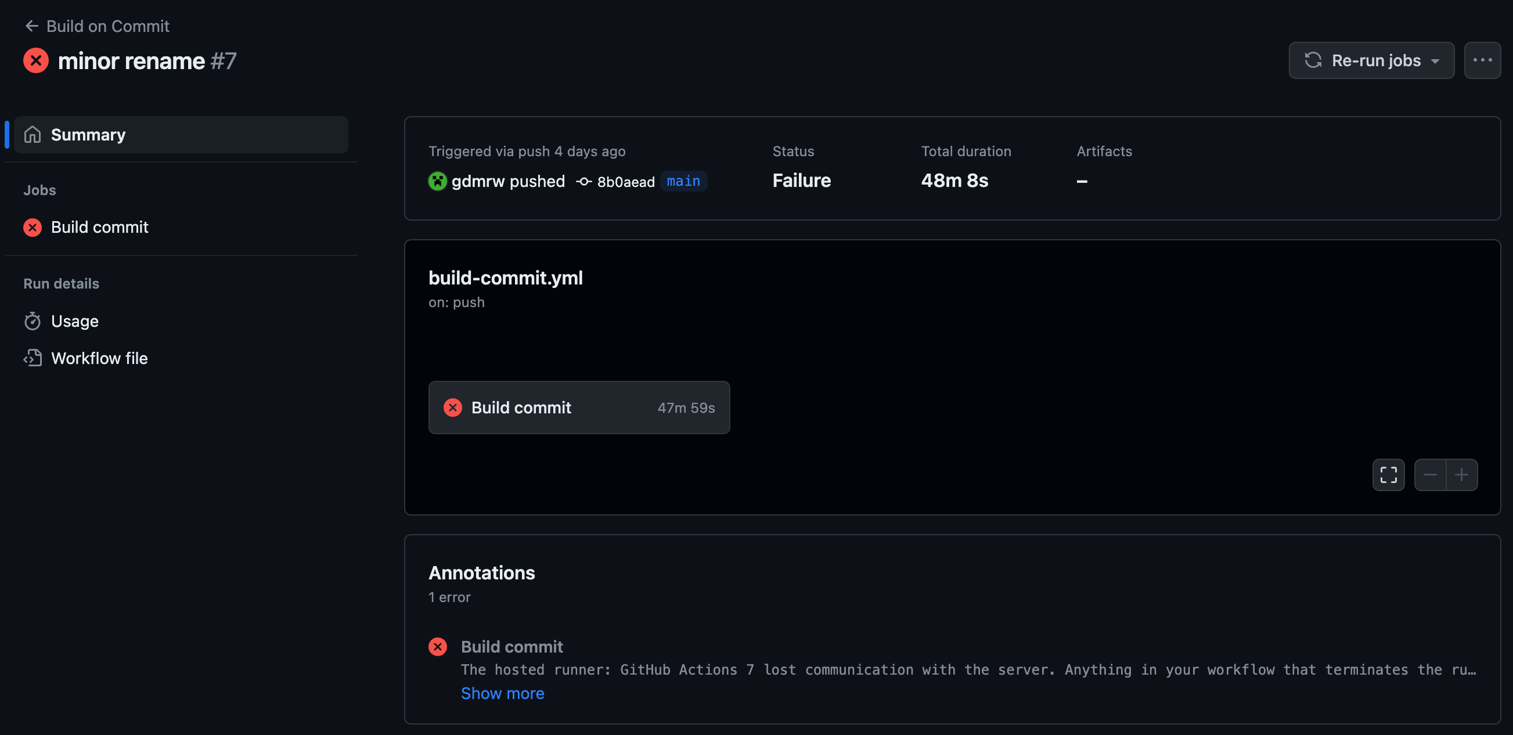Select the Build commit job in sidebar

(99, 228)
